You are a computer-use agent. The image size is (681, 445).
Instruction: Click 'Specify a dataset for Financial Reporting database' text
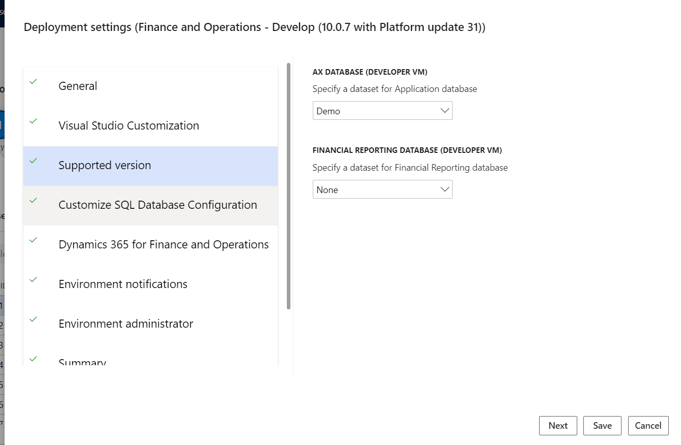(x=410, y=168)
